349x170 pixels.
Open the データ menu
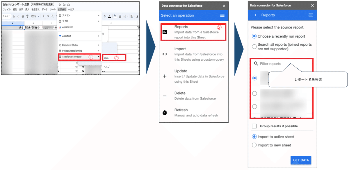pyautogui.click(x=44, y=10)
